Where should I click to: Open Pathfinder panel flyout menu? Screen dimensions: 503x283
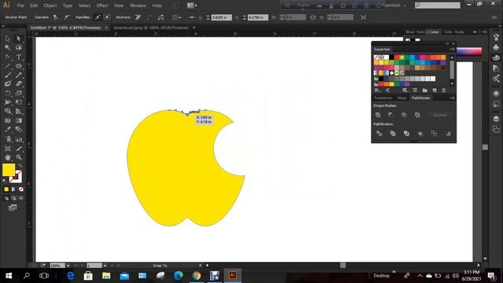click(x=452, y=97)
